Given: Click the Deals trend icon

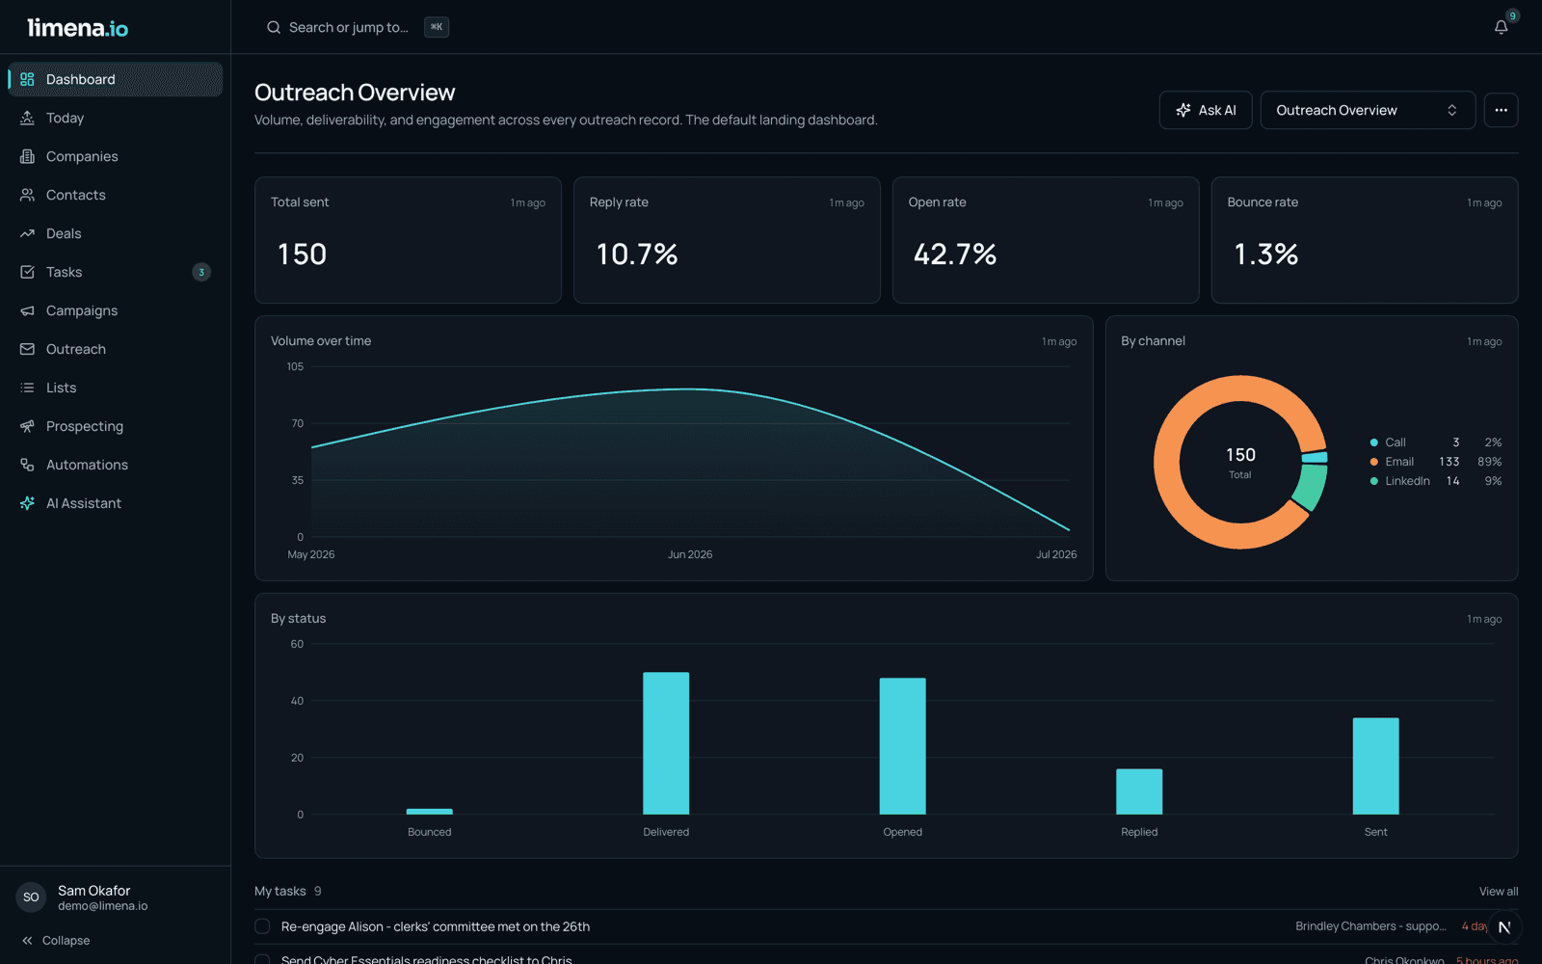Looking at the screenshot, I should 27,233.
